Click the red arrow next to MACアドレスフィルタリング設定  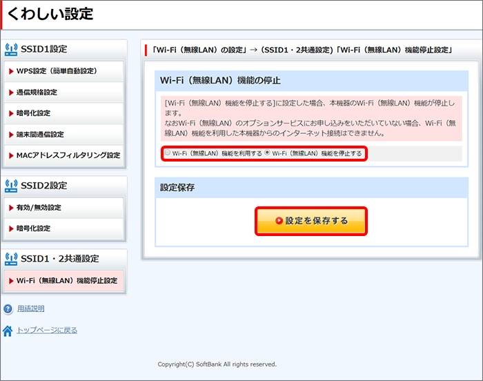(12, 156)
